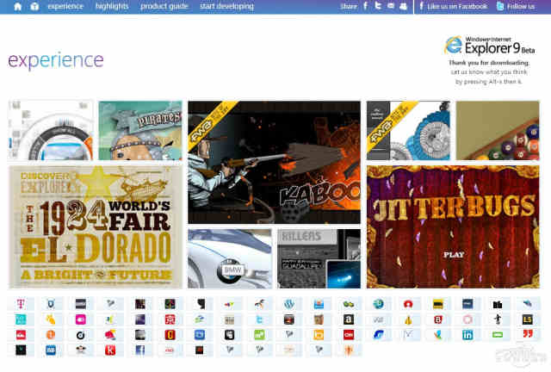Click the Amazon 'a' icon
The width and height of the screenshot is (551, 372).
348,319
